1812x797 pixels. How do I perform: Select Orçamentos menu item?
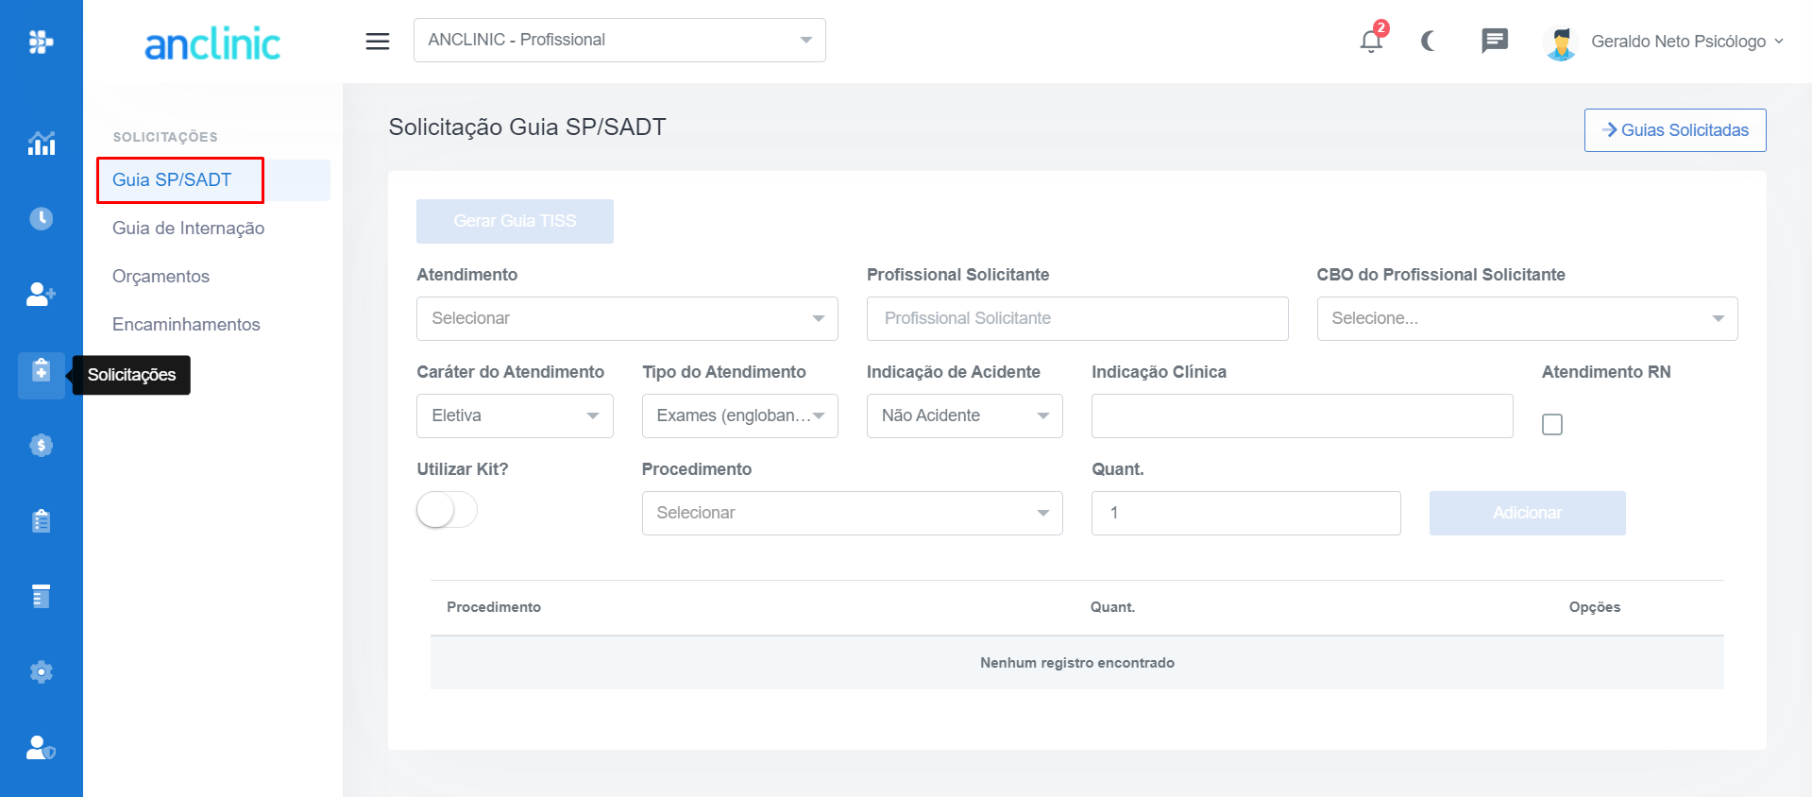[161, 277]
